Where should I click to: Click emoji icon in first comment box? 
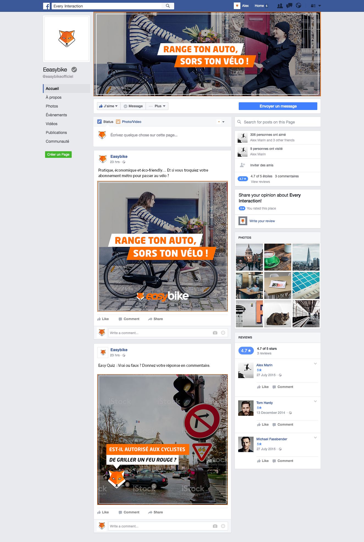pos(223,333)
